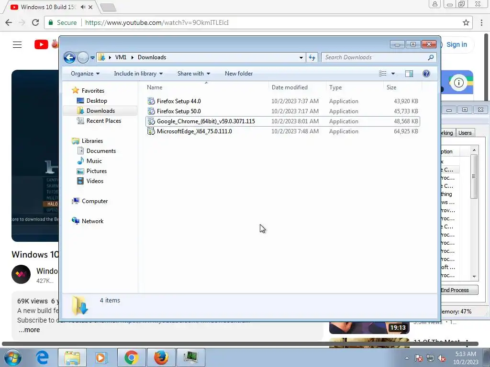
Task: Click the change view icon in toolbar
Action: pos(383,74)
